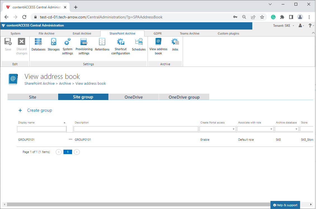Expand the Archive database filter dropdown
This screenshot has width=316, height=209.
[x=296, y=129]
